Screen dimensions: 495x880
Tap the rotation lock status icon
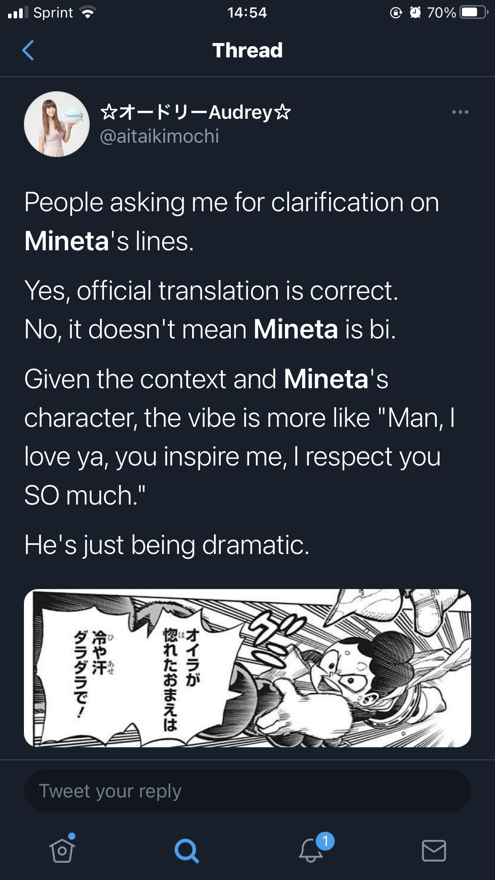click(x=396, y=13)
